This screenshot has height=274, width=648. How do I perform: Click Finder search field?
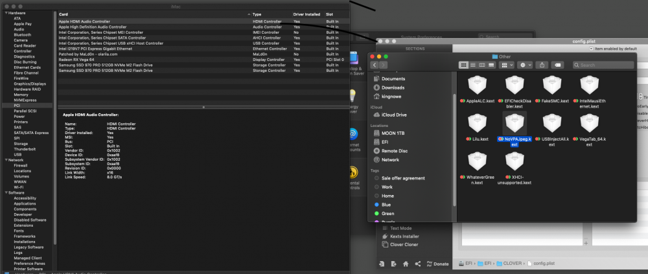[603, 65]
